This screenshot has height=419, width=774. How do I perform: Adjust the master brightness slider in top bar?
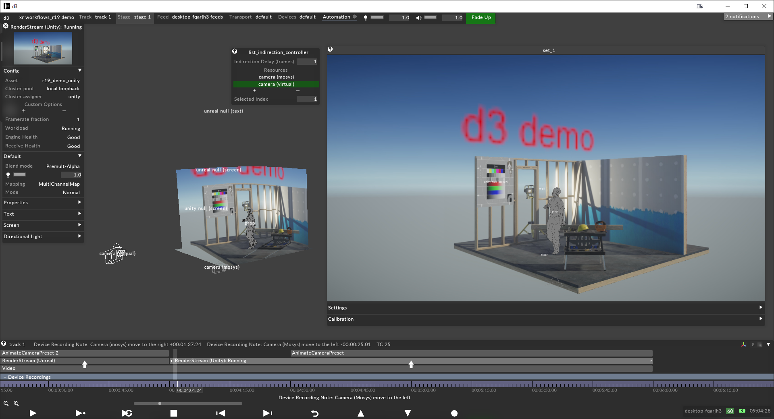[377, 17]
